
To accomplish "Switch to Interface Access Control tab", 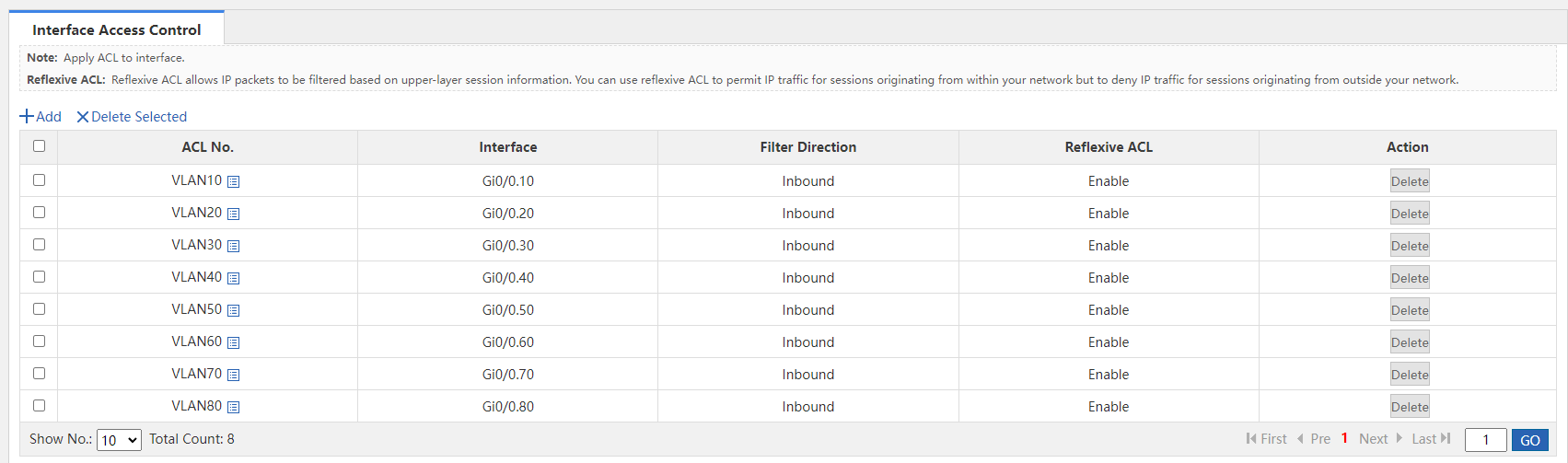I will tap(116, 29).
